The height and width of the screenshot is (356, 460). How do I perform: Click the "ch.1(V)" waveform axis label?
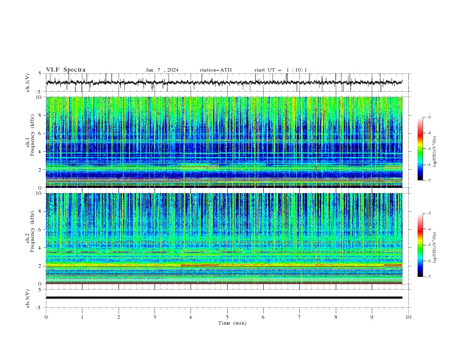[28, 83]
